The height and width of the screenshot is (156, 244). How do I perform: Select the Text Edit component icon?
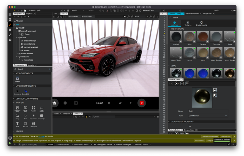(x=25, y=124)
